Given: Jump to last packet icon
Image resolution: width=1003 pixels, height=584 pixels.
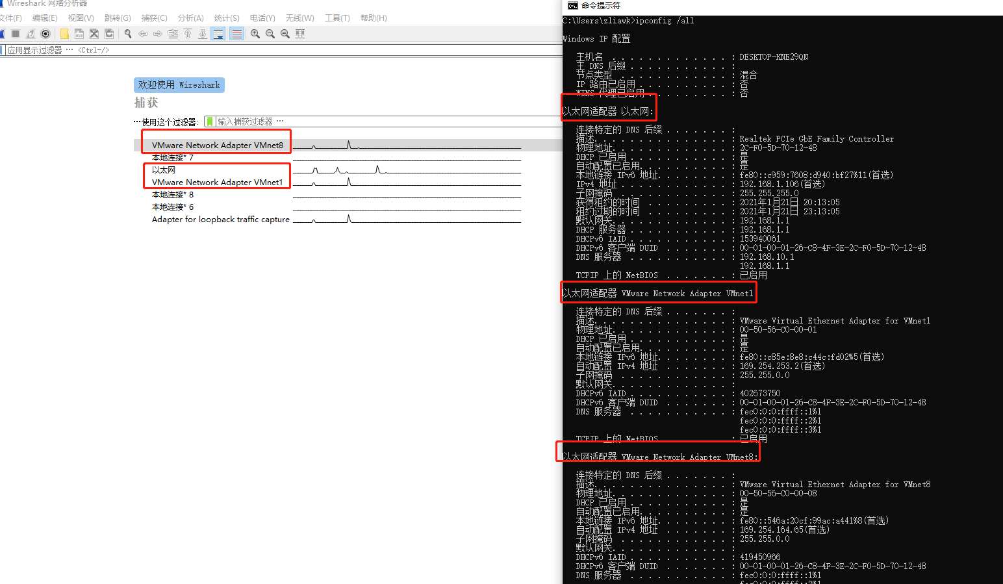Looking at the screenshot, I should pos(203,34).
